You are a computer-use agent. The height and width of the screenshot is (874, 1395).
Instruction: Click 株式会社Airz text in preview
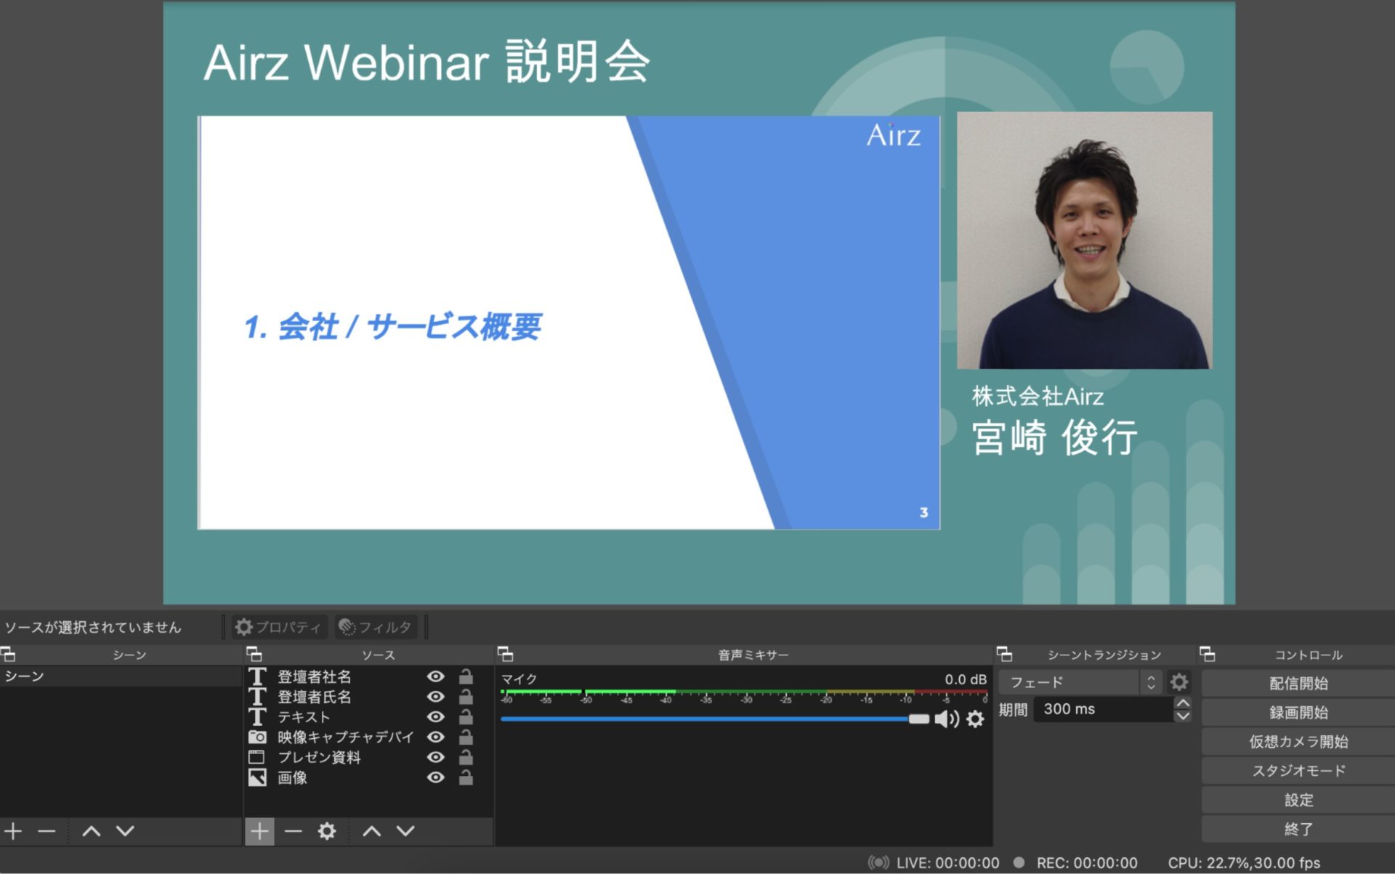pos(1038,397)
